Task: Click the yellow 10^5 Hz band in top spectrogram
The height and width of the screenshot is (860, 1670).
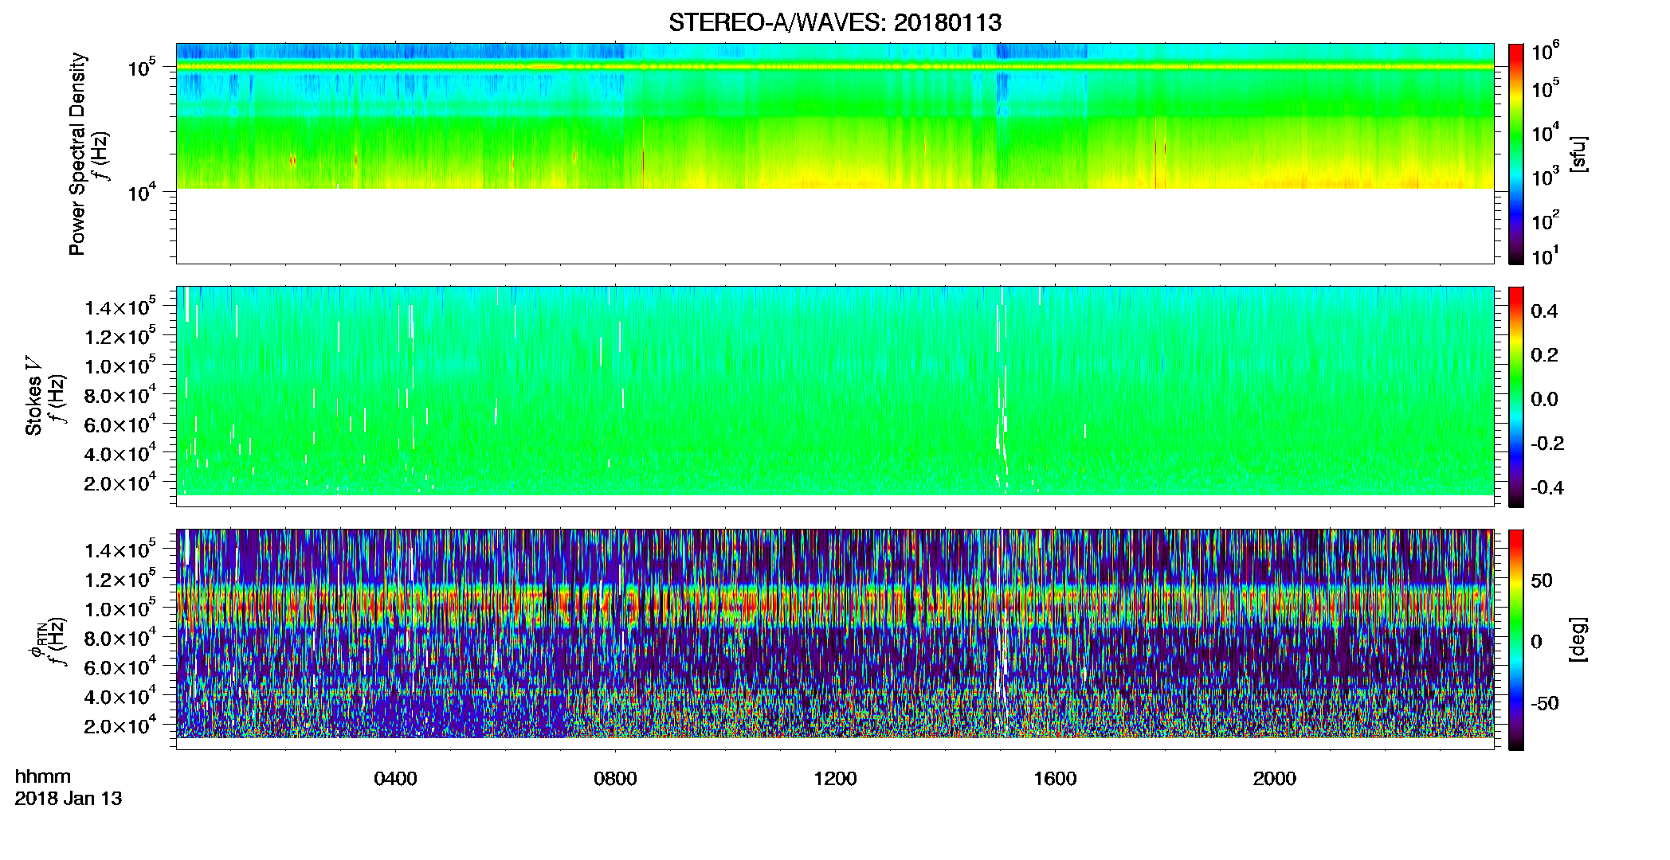Action: [835, 67]
